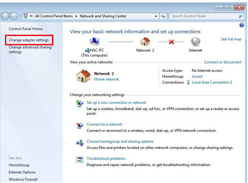Click the refresh icon next to address bar
The height and width of the screenshot is (183, 248).
click(x=163, y=16)
